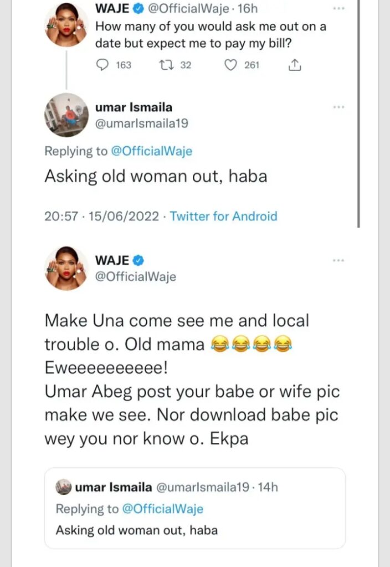Click the share icon on WAJE's top tweet
Screen dimensions: 390x567
coord(295,65)
